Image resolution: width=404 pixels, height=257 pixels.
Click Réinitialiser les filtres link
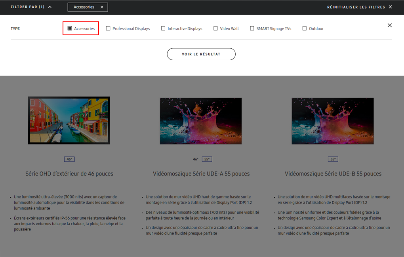pyautogui.click(x=356, y=7)
